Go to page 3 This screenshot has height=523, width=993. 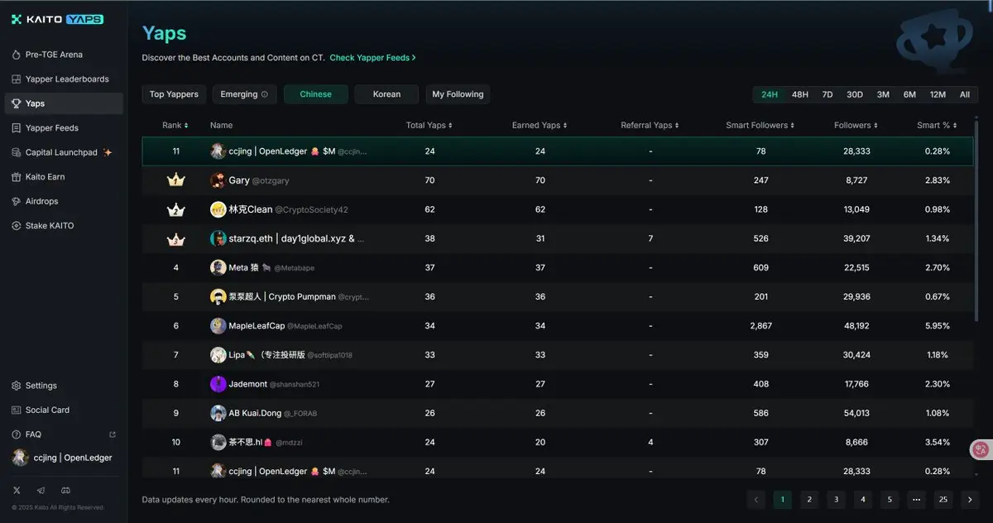836,499
